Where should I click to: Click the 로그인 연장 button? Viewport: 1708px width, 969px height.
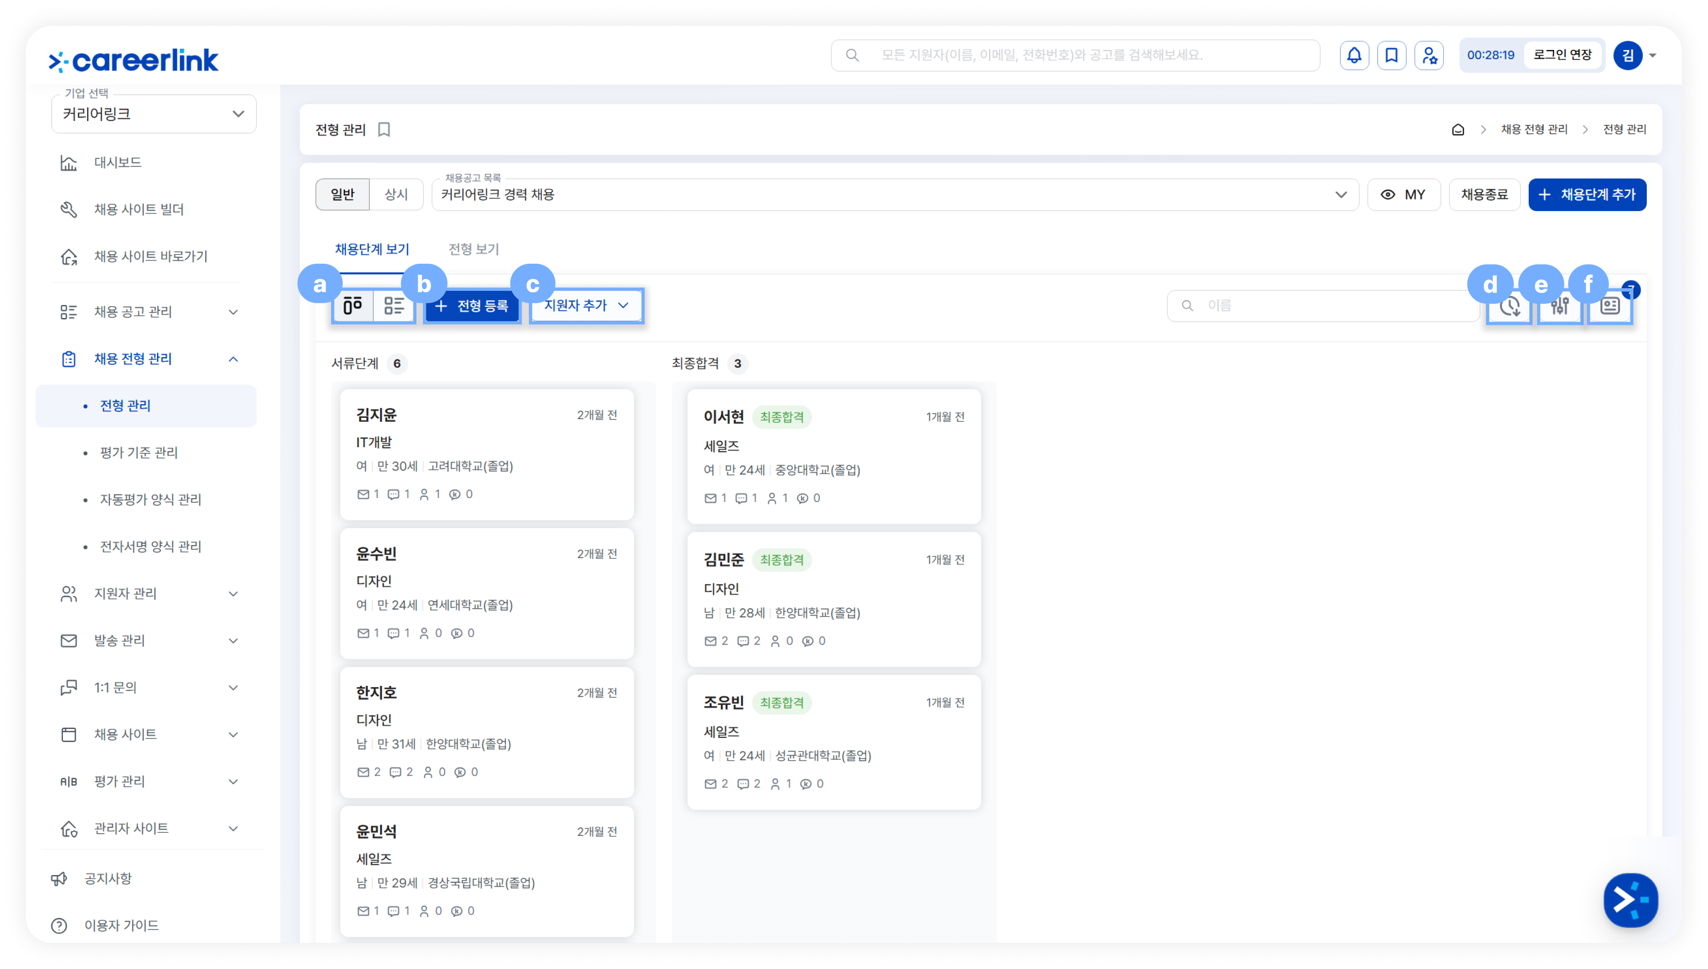click(x=1562, y=55)
